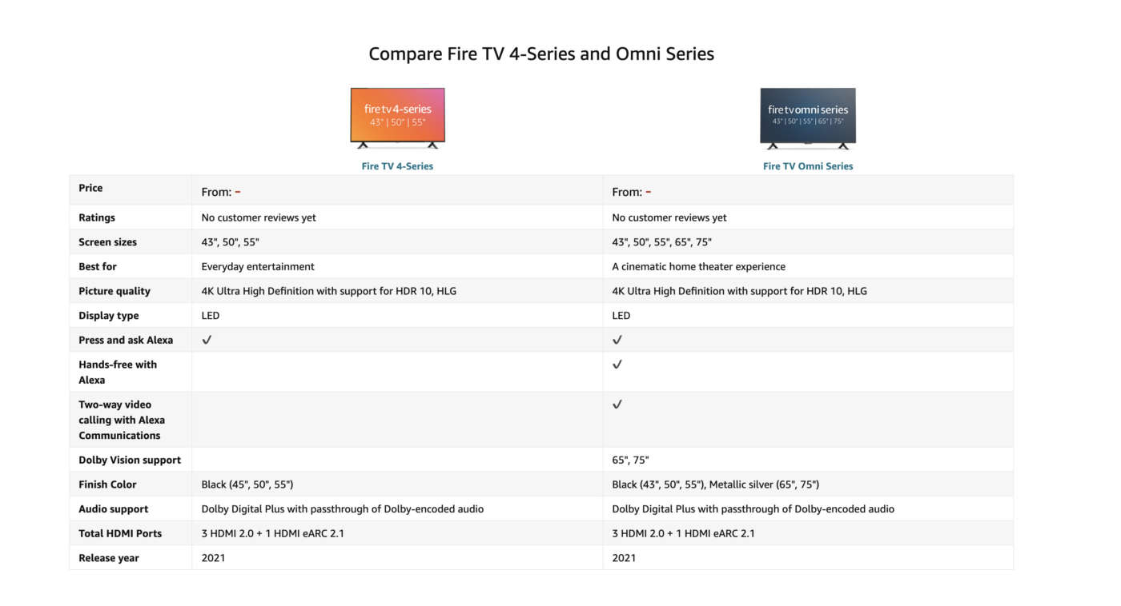Image resolution: width=1121 pixels, height=606 pixels.
Task: Click the Omni Series Dolby Vision sizes value
Action: pos(630,460)
